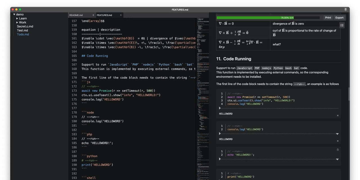
Task: Unpin the README.md tab using pin icon
Action: point(93,15)
